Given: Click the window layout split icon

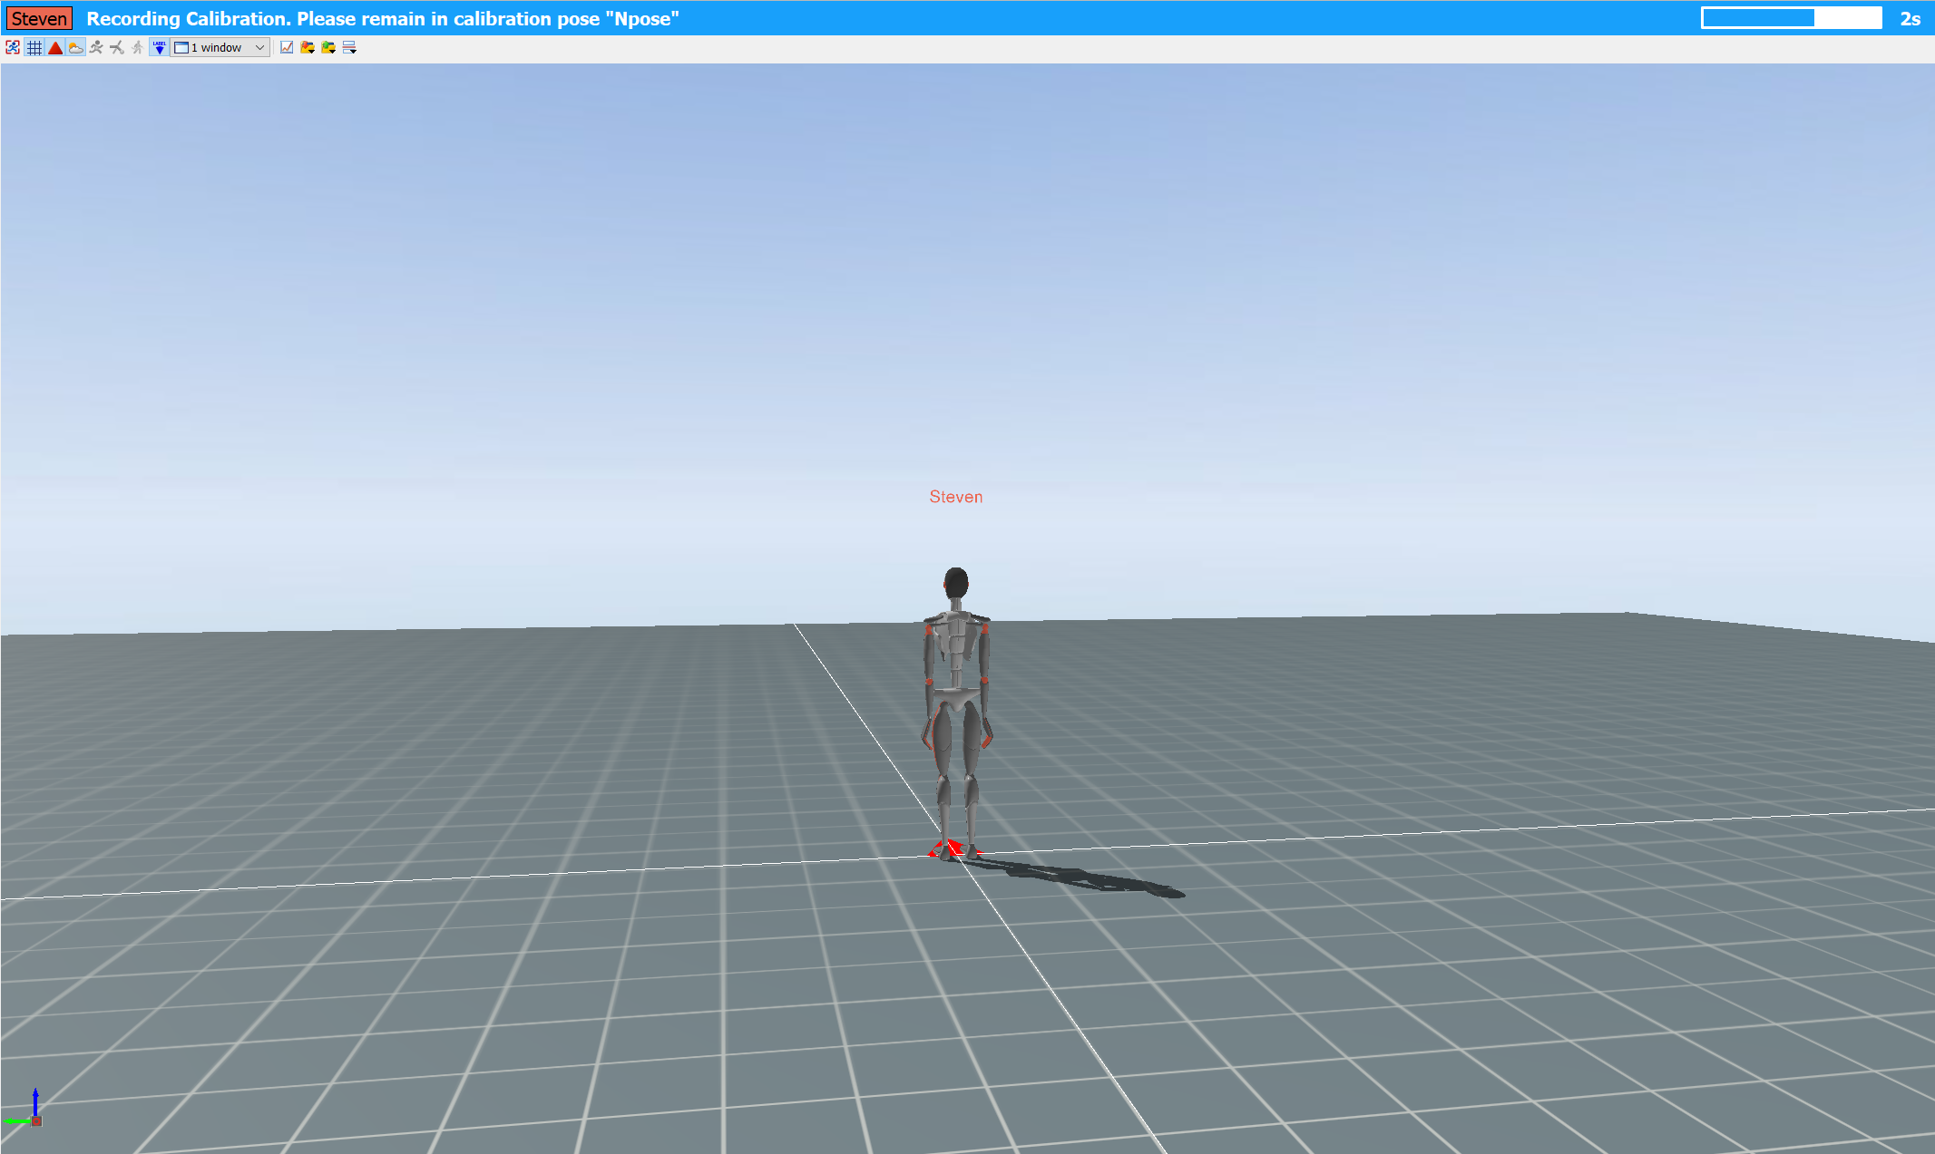Looking at the screenshot, I should tap(351, 47).
